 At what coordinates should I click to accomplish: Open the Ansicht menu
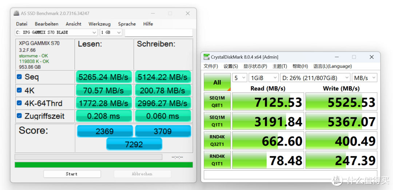[x=74, y=24]
